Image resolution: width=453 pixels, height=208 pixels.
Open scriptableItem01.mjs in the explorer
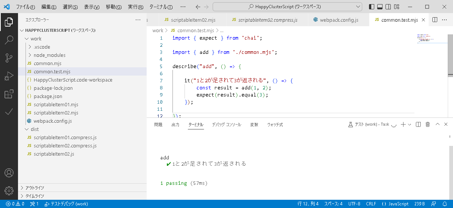82,104
